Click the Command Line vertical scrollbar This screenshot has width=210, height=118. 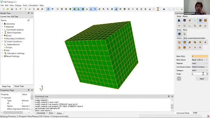(172, 105)
